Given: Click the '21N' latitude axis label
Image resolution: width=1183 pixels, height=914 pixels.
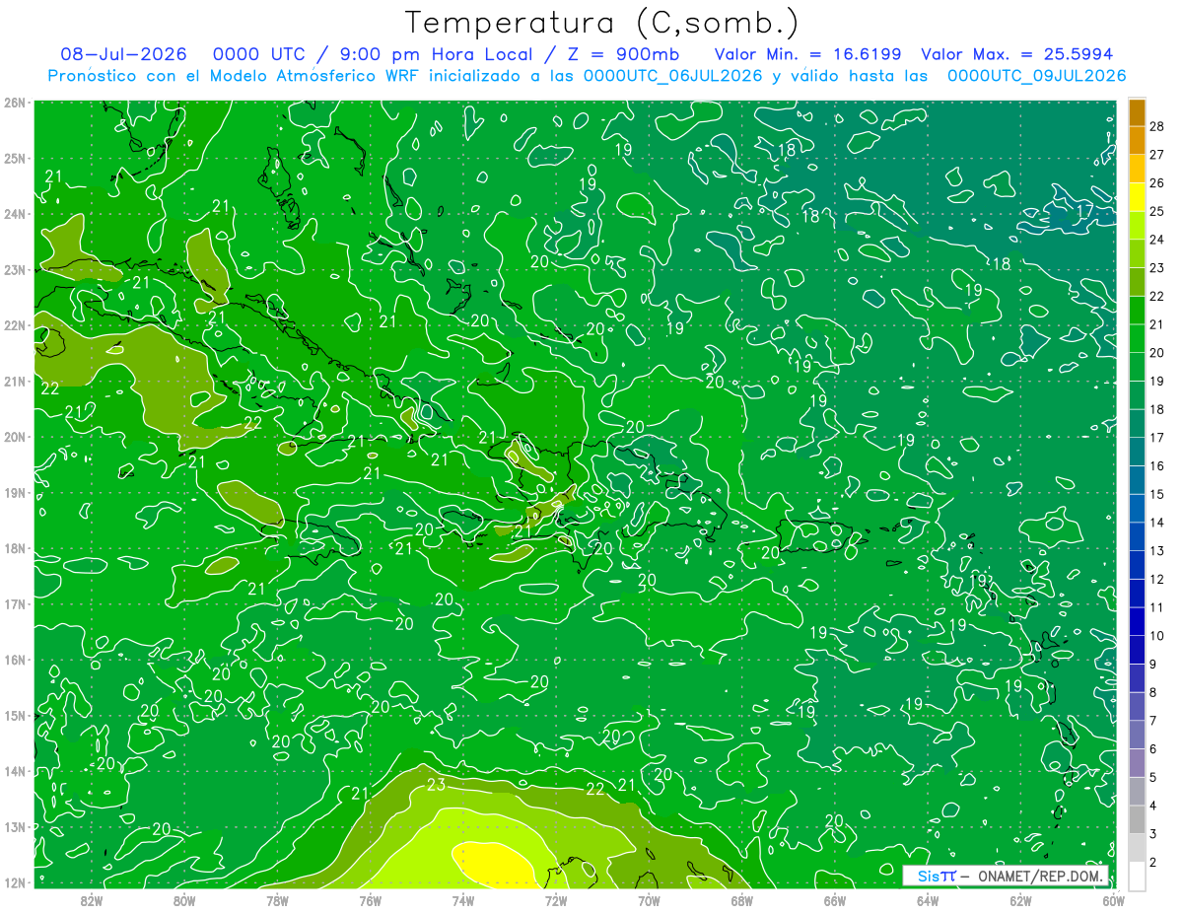Looking at the screenshot, I should tap(17, 381).
